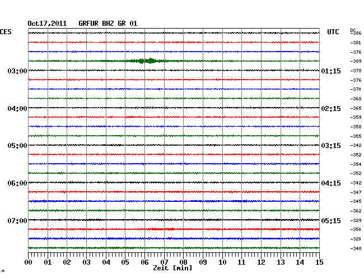Select the 01:15 UTC time label
The height and width of the screenshot is (277, 364).
tap(331, 71)
